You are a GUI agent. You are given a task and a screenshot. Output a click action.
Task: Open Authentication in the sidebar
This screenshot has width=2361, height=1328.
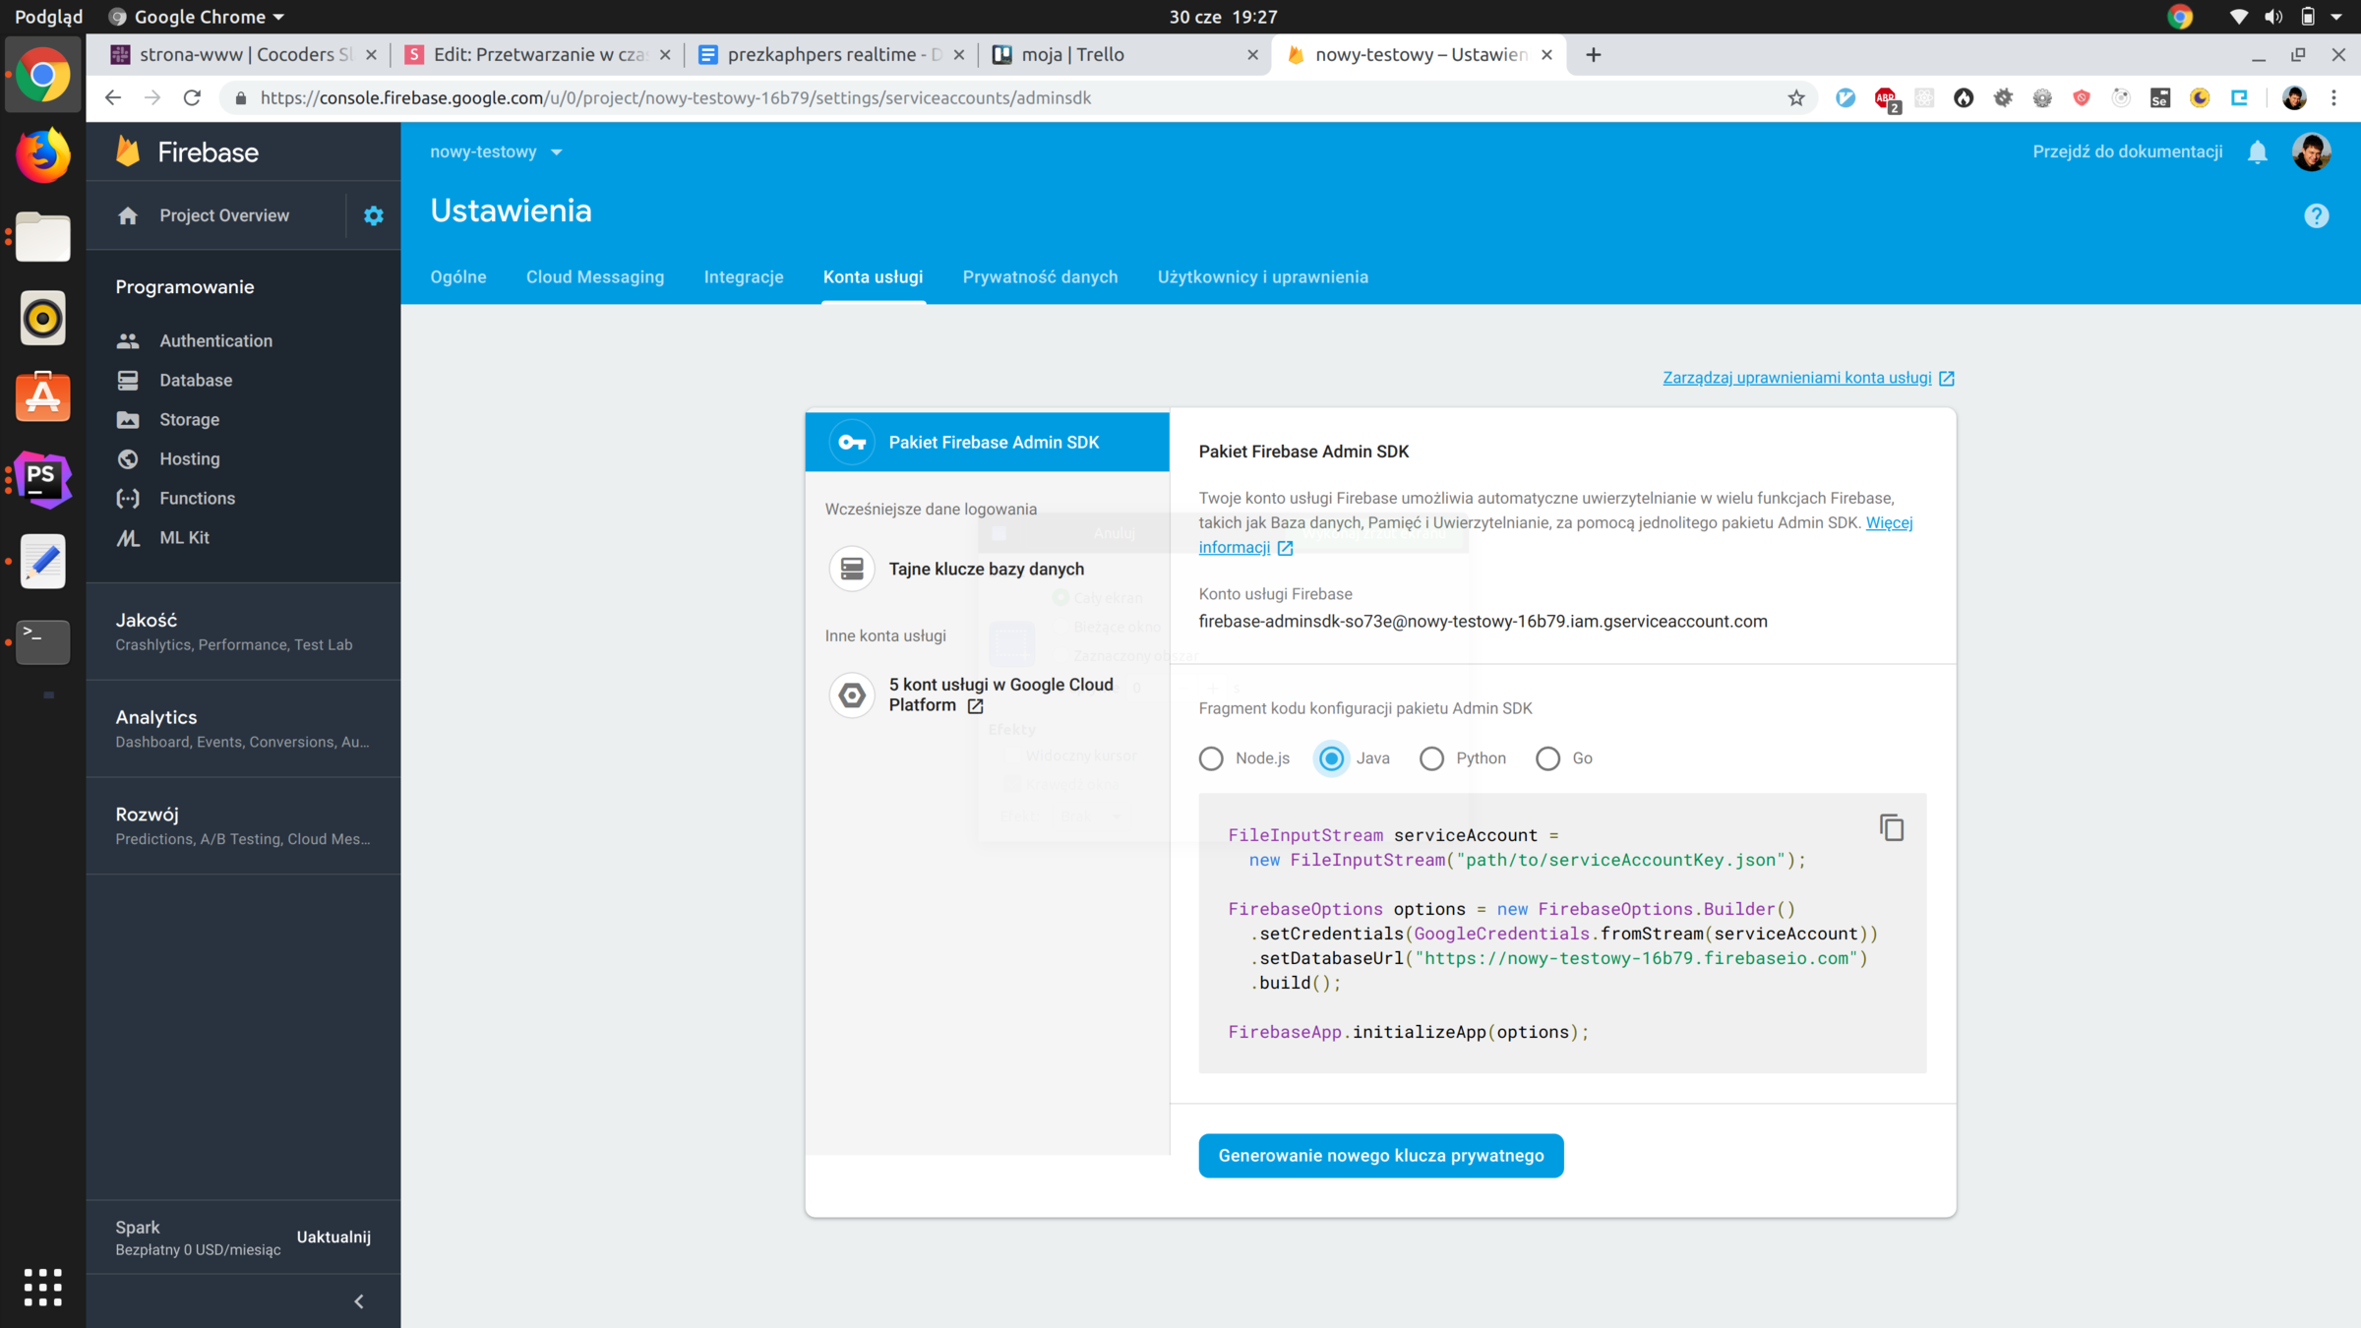coord(215,340)
